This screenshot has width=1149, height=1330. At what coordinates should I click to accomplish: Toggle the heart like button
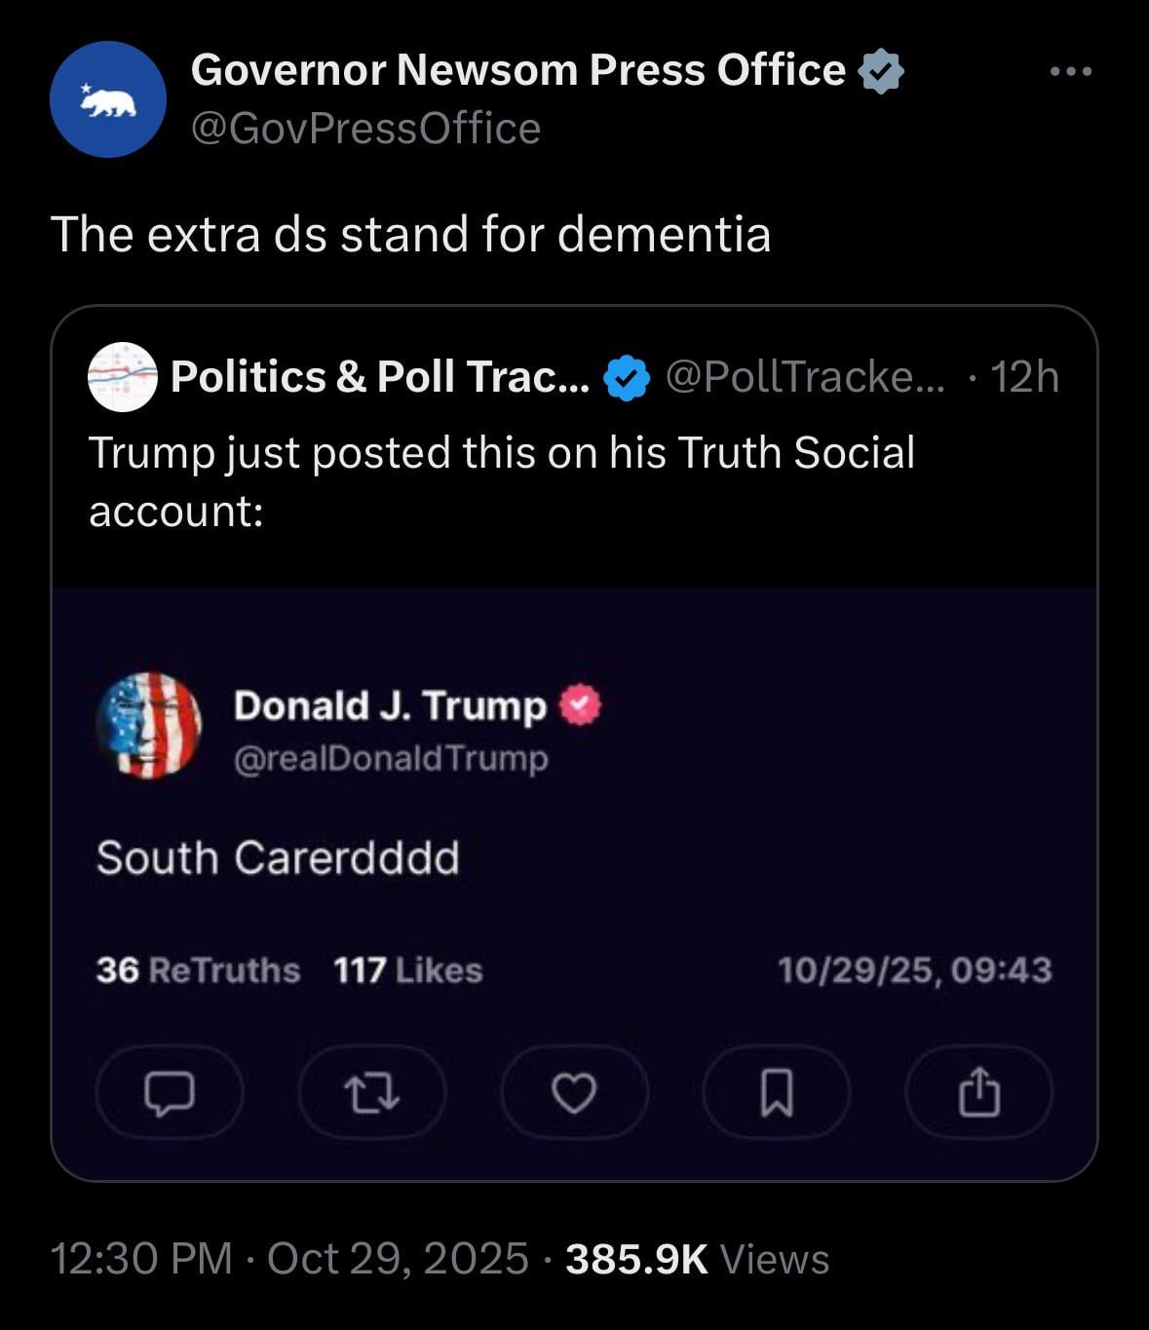(x=574, y=1092)
